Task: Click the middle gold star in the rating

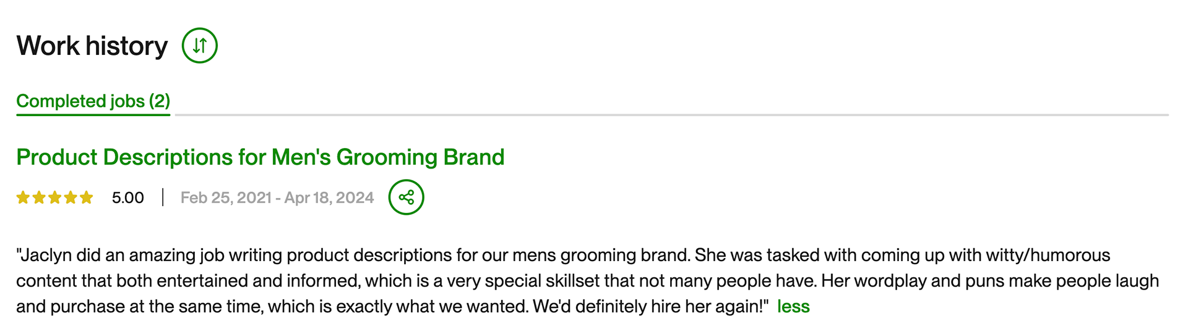Action: [x=55, y=198]
